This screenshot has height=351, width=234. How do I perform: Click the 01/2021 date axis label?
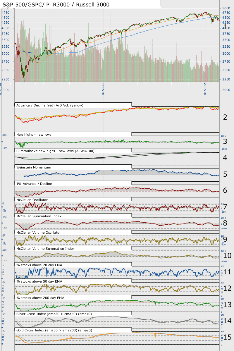coord(103,89)
